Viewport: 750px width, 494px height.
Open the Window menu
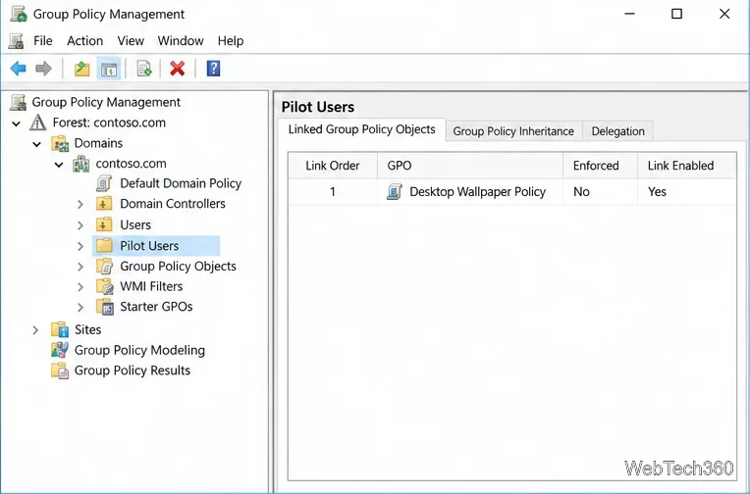[x=181, y=41]
